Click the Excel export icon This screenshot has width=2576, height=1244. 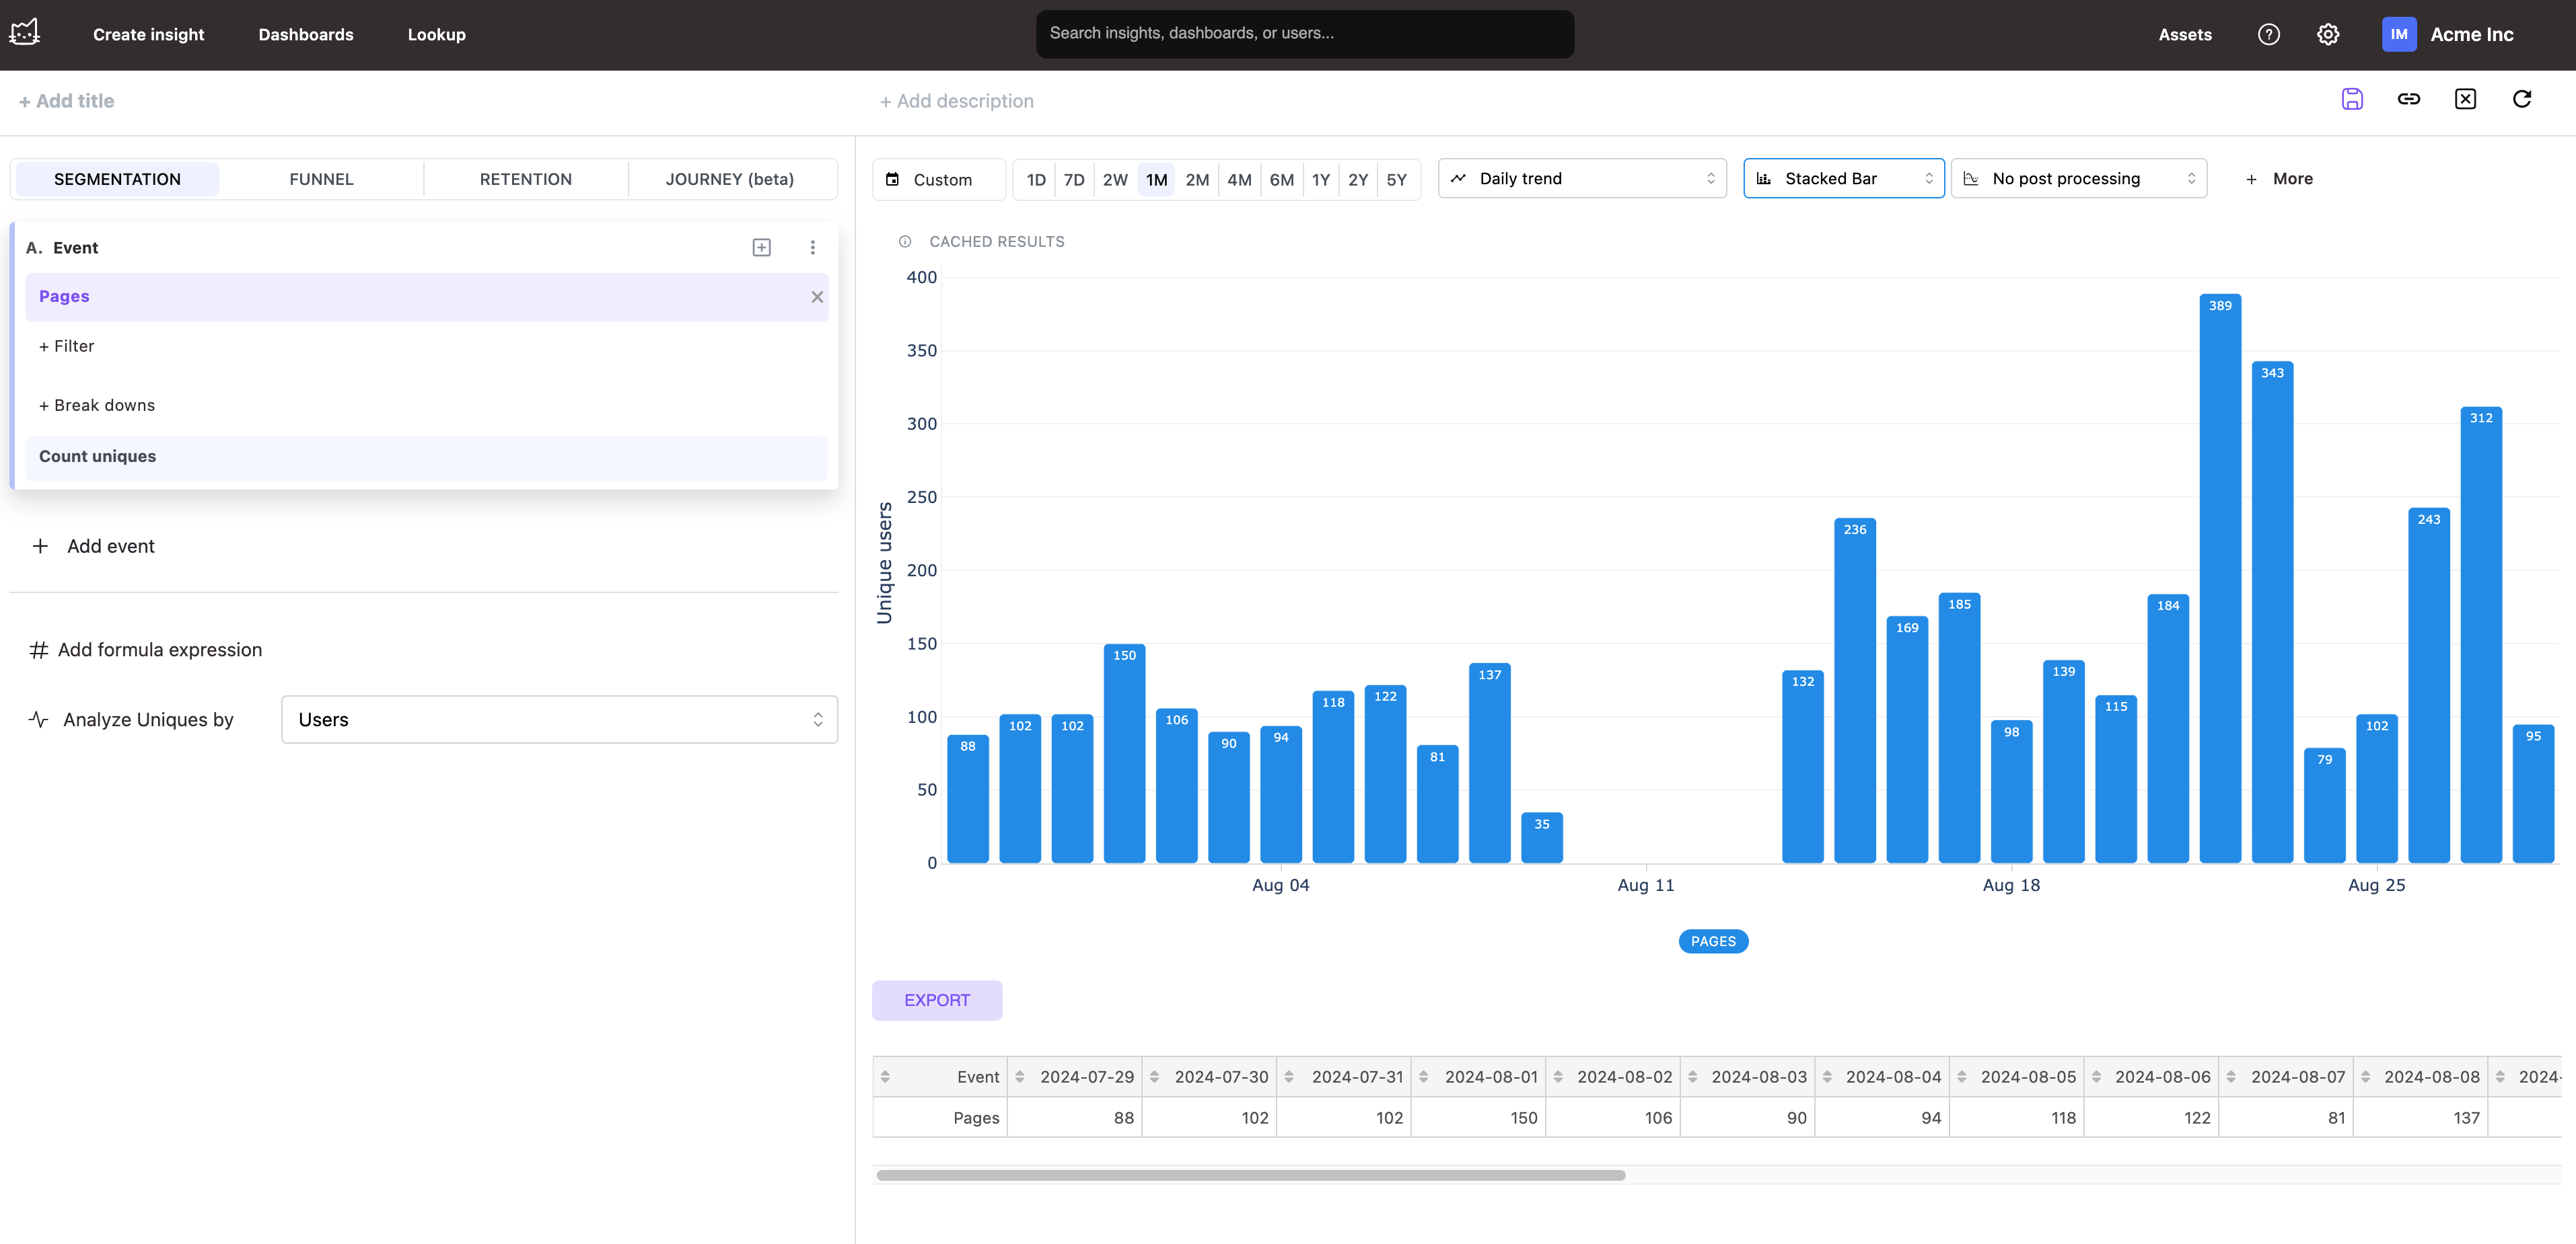tap(2465, 99)
